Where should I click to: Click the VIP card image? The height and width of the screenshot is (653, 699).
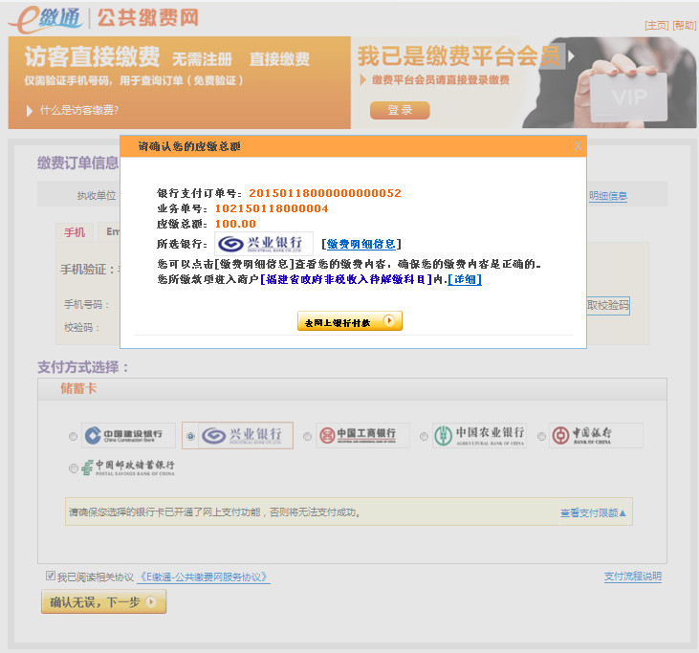[x=629, y=98]
